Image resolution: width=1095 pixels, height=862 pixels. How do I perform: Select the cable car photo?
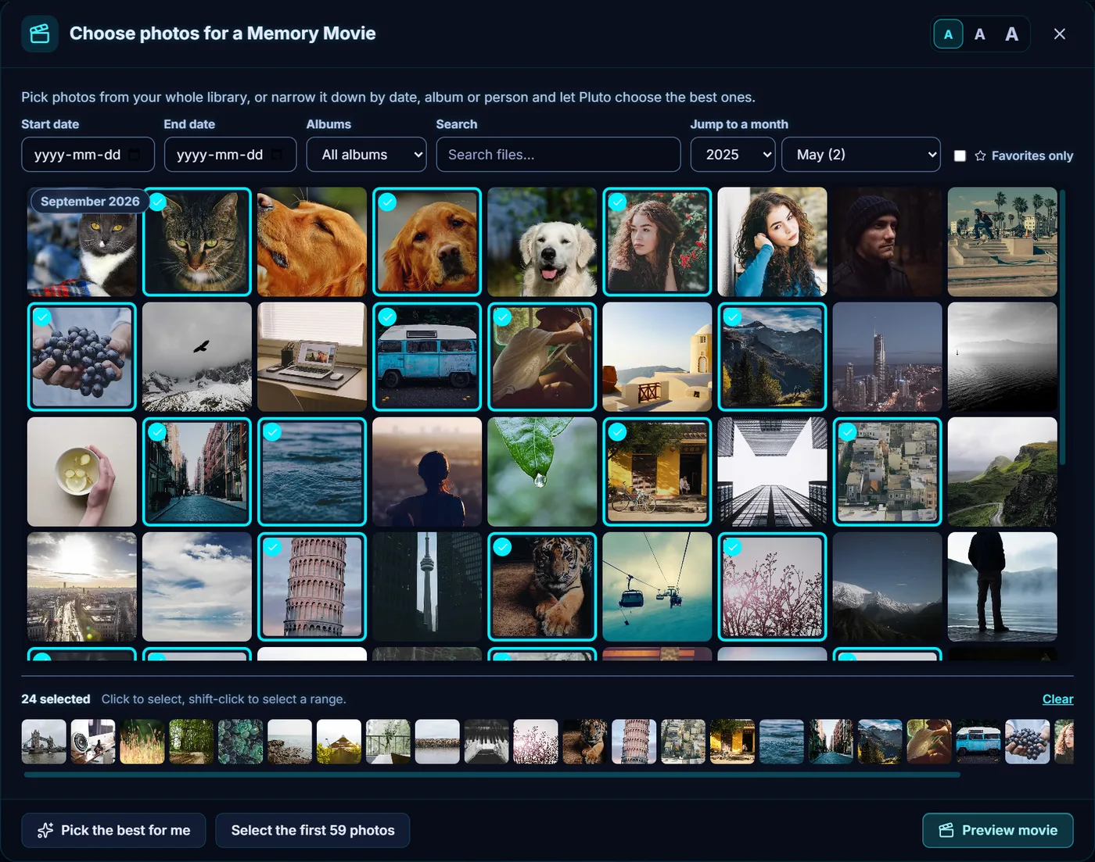pyautogui.click(x=657, y=587)
